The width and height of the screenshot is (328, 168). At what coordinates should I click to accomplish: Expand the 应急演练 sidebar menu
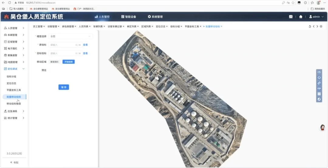click(14, 111)
